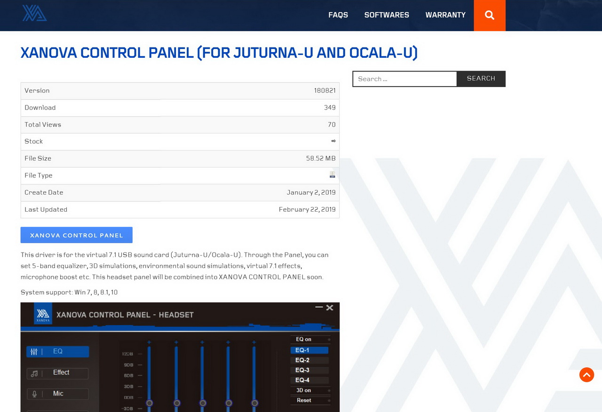
Task: Click the Xanova logo in header
Action: point(34,13)
